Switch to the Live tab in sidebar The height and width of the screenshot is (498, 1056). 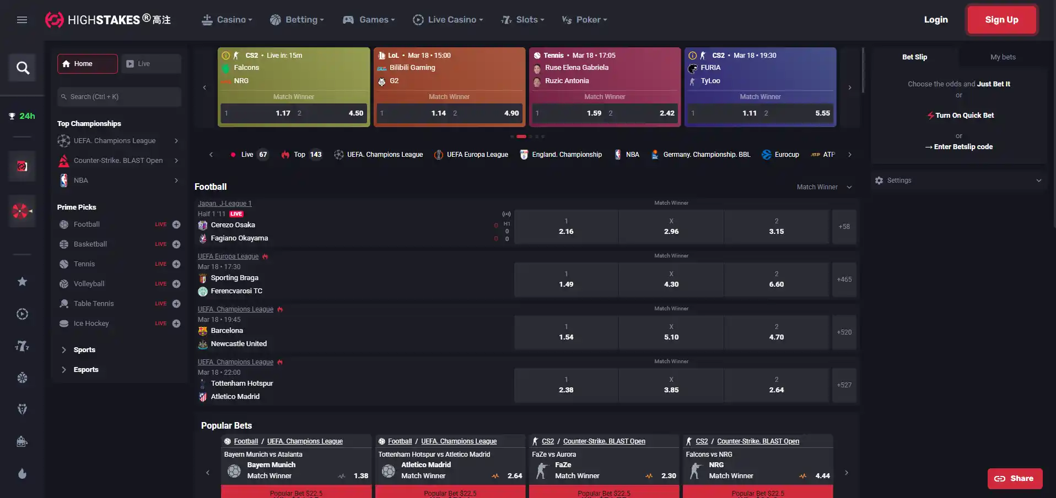pyautogui.click(x=151, y=64)
